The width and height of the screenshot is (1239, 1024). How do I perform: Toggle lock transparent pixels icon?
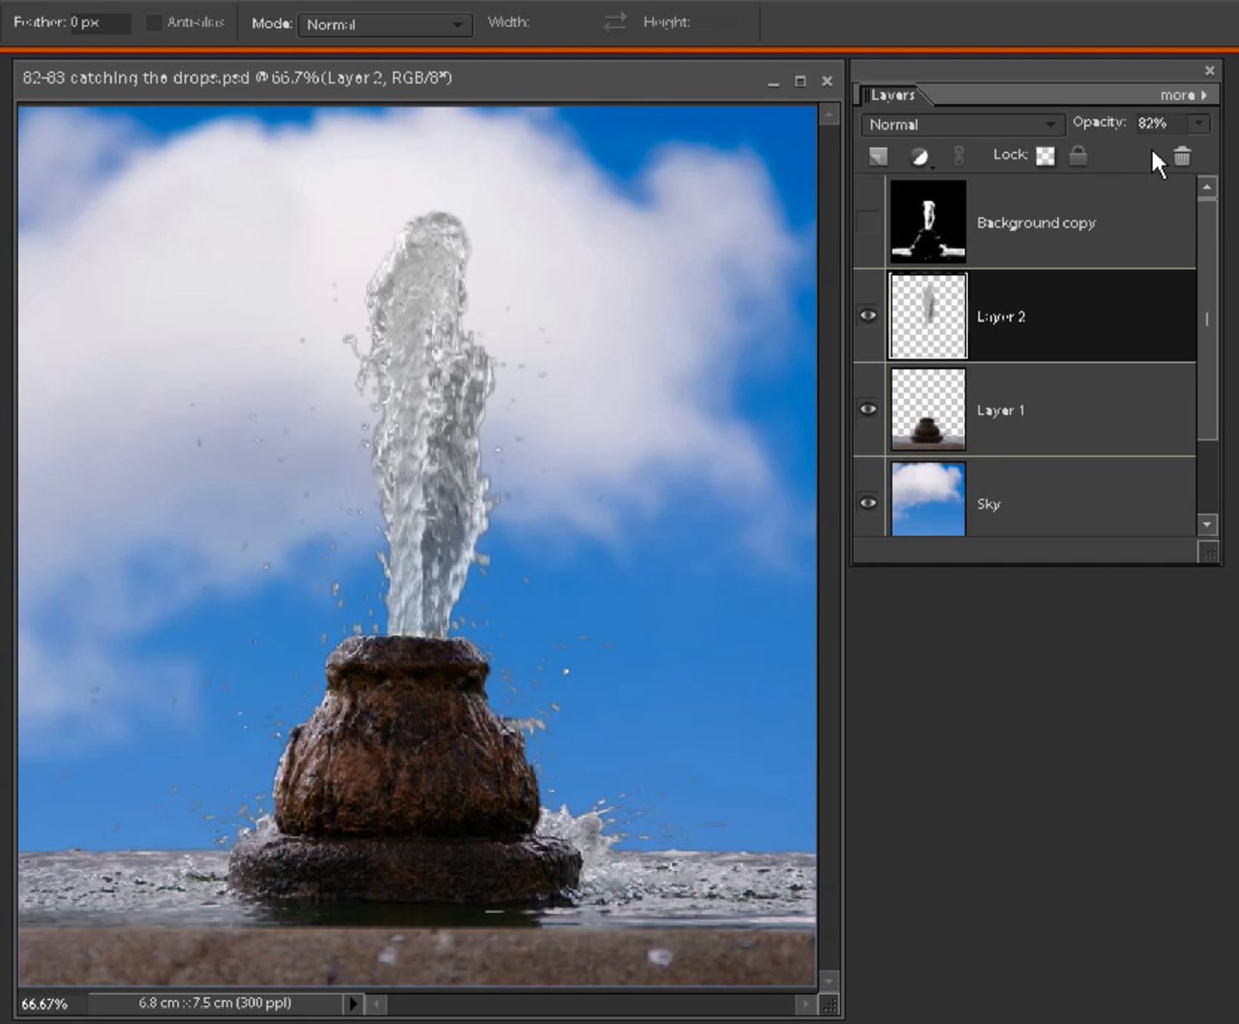pos(1045,156)
